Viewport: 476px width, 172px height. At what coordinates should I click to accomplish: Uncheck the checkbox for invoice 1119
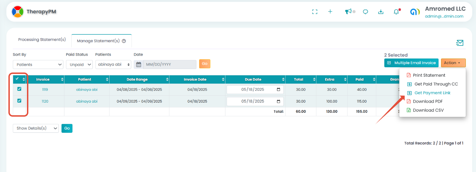click(19, 89)
